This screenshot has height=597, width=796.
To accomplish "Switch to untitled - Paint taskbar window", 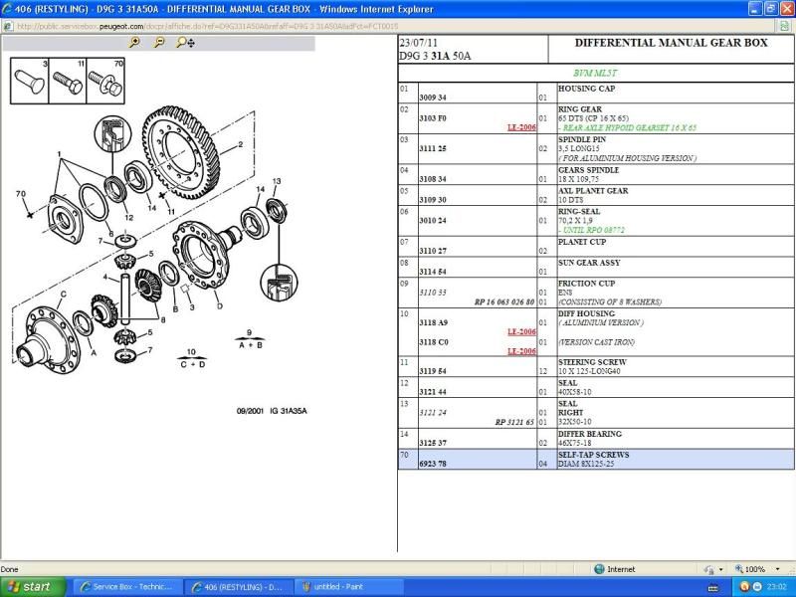I will click(x=349, y=587).
